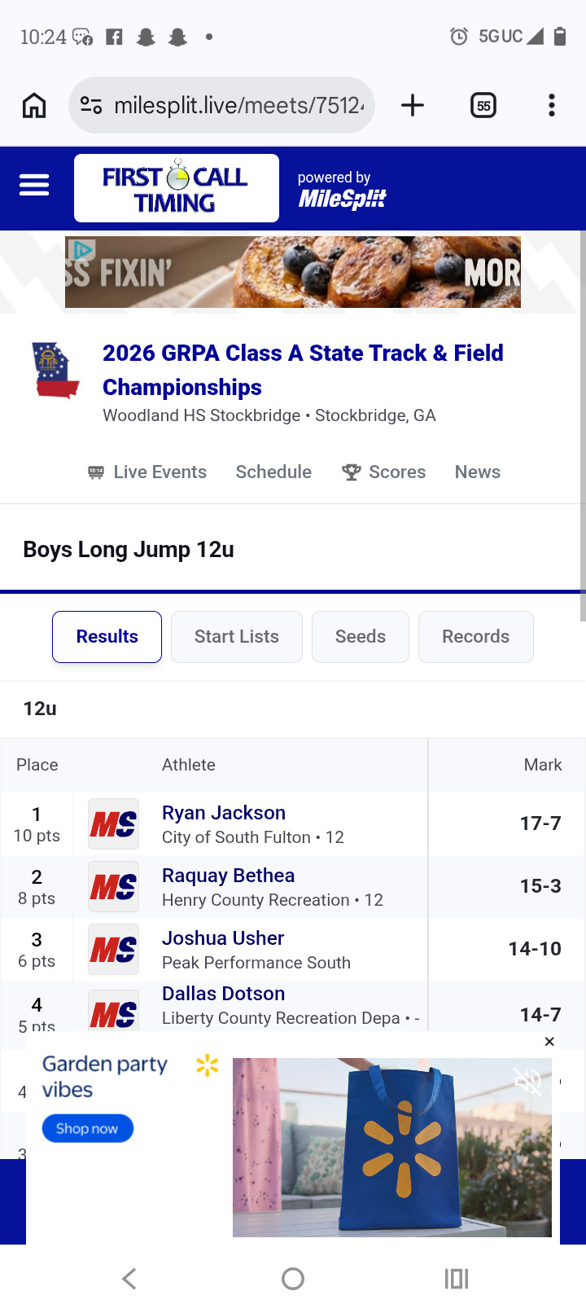Close the Walmart banner ad
The image size is (586, 1313).
(x=549, y=1041)
